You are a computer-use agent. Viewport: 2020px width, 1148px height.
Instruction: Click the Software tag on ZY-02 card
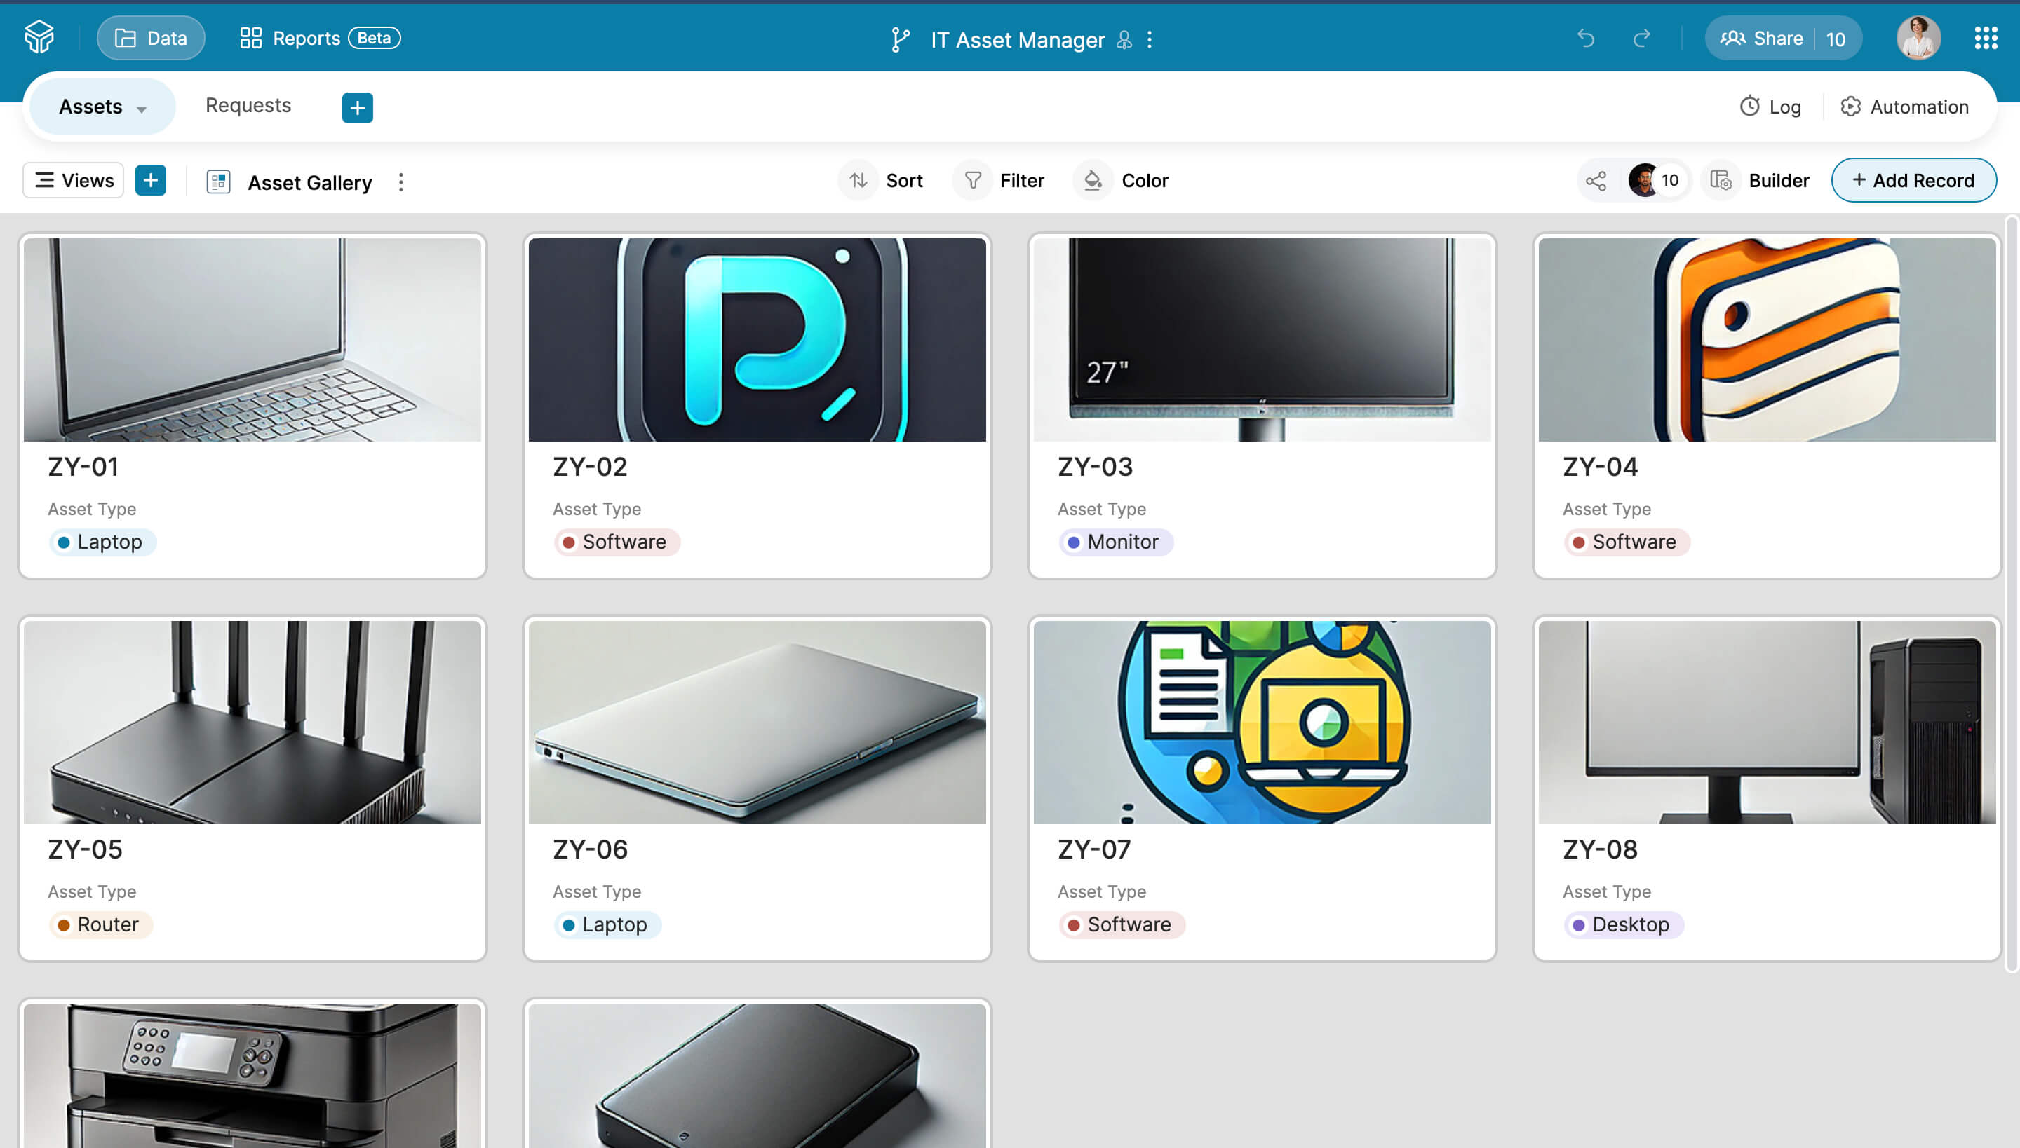(617, 542)
